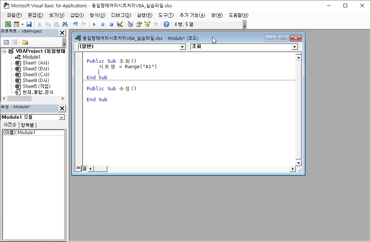Open the 보기(V) menu
The height and width of the screenshot is (242, 371).
[x=57, y=15]
